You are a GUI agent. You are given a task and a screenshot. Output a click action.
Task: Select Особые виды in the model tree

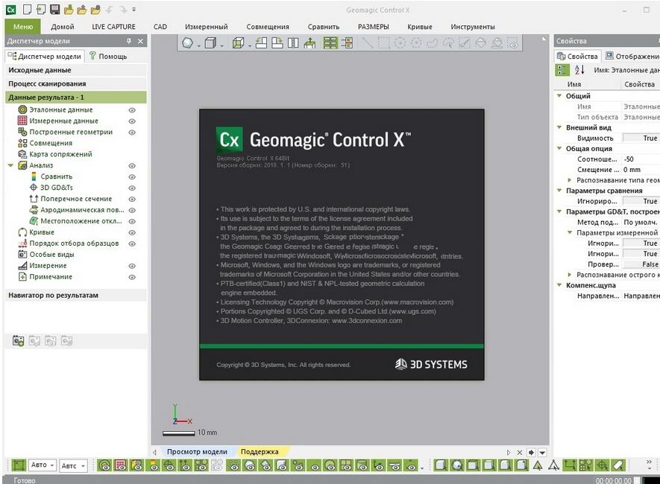pos(51,255)
